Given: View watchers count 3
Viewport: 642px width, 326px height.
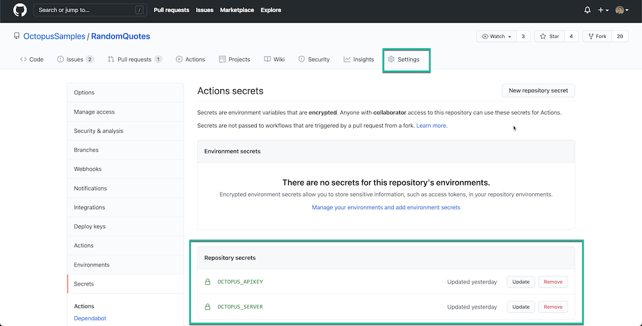Looking at the screenshot, I should point(523,37).
